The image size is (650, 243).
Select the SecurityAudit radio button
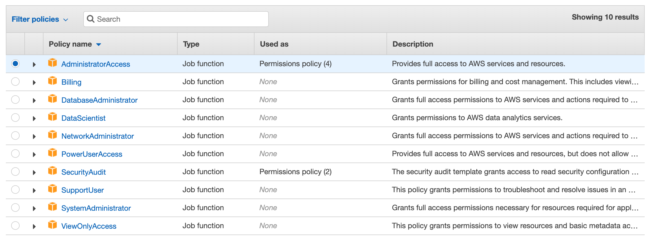tap(15, 172)
